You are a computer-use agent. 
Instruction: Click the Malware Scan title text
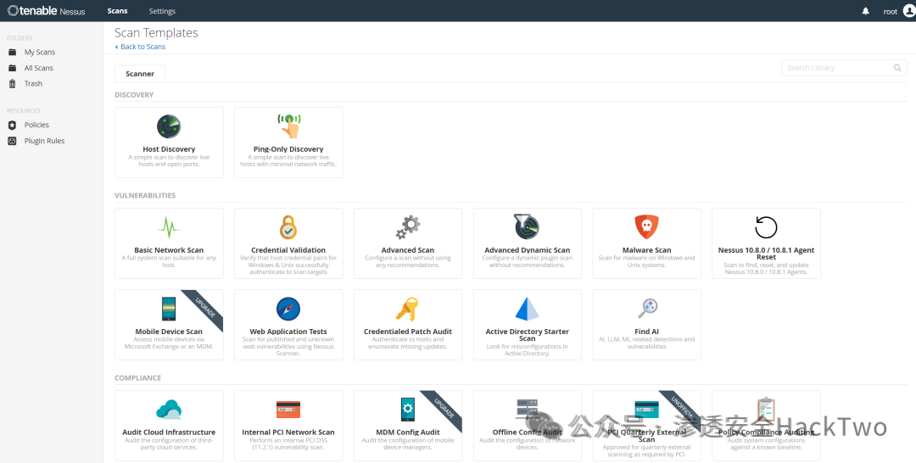646,250
